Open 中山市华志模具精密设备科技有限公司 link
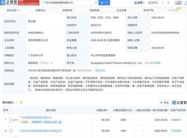 (41, 131)
